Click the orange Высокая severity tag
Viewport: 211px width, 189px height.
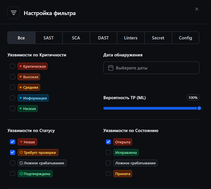pos(29,77)
